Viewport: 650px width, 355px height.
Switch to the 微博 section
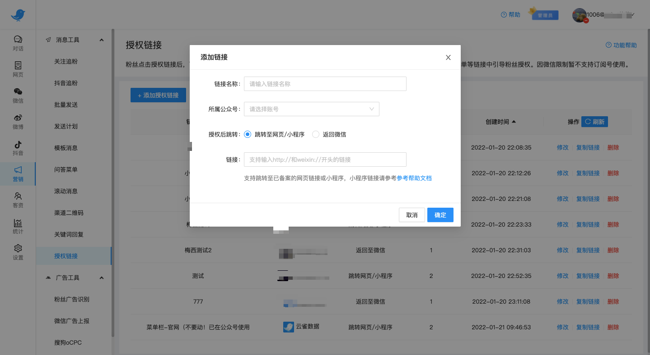(x=18, y=122)
